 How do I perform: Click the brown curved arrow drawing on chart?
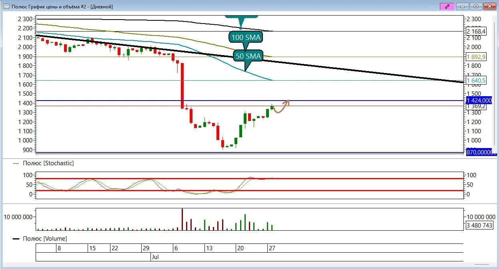pyautogui.click(x=282, y=107)
